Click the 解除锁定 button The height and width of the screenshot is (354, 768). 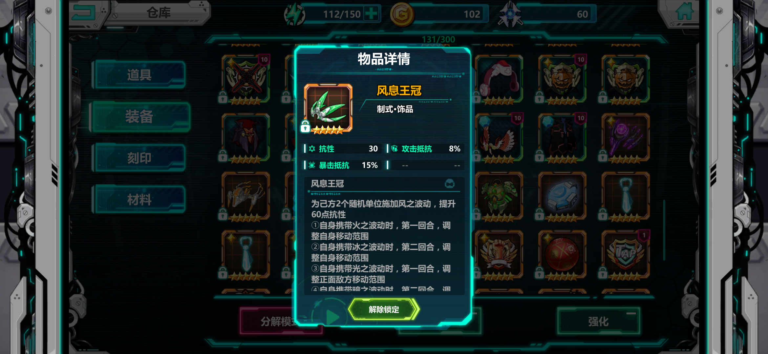coord(384,309)
